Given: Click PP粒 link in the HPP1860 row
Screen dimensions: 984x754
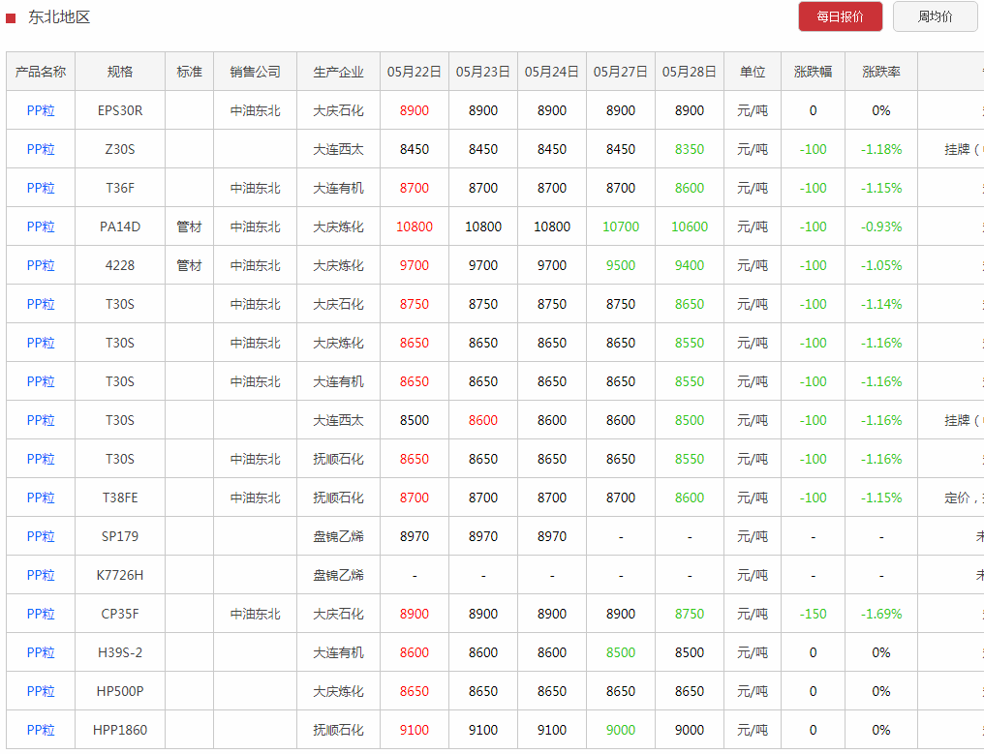Looking at the screenshot, I should pyautogui.click(x=41, y=730).
